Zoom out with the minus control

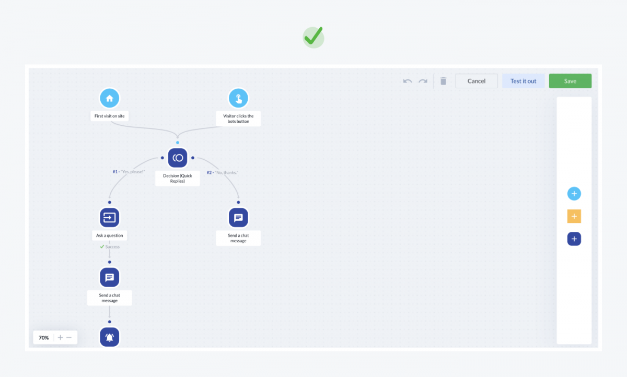69,338
